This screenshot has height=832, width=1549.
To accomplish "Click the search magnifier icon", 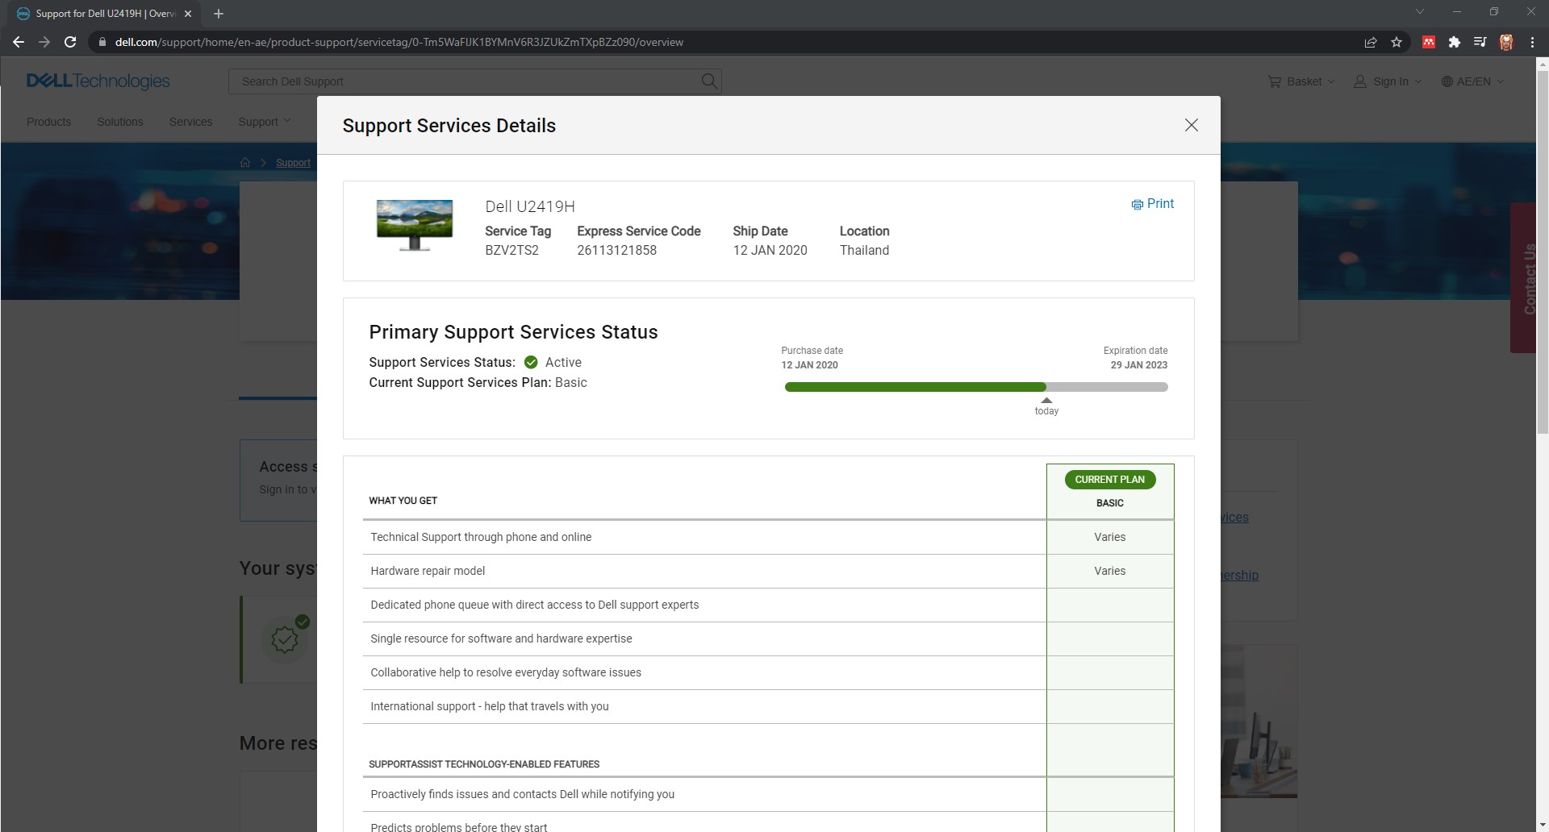I will [709, 81].
